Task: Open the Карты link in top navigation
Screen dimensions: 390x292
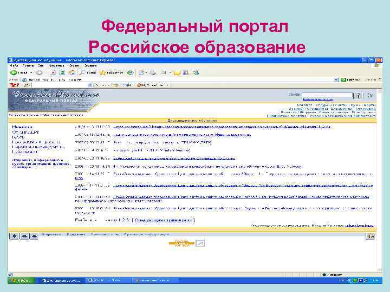Action: [x=369, y=105]
